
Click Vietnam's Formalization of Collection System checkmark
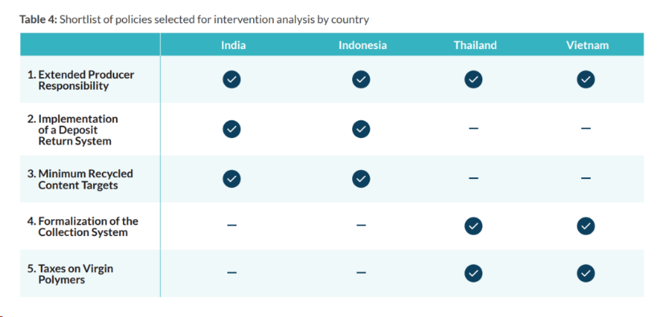tap(586, 226)
